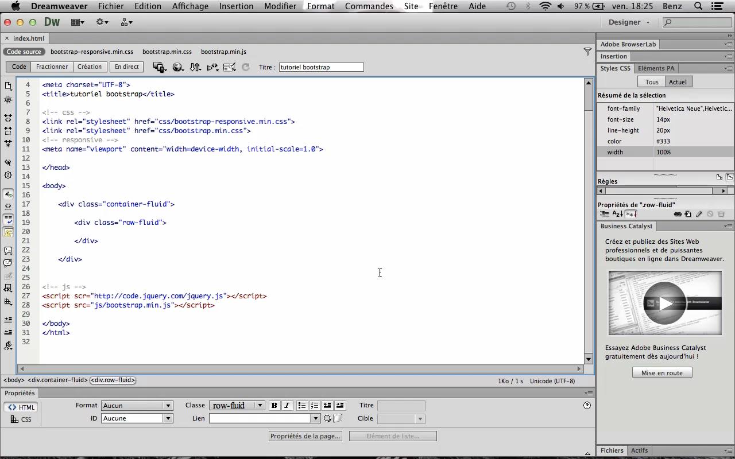The height and width of the screenshot is (459, 735).
Task: Click the Point to File target icon
Action: (327, 418)
